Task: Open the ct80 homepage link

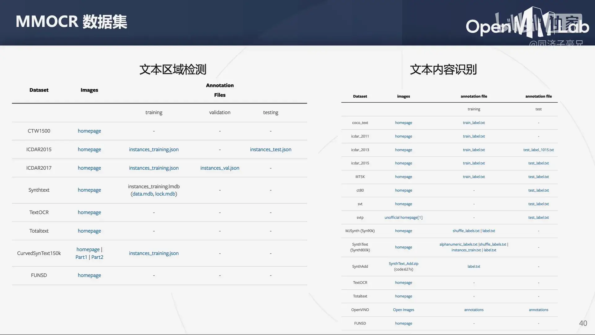Action: click(x=403, y=190)
